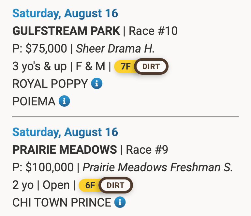Image resolution: width=251 pixels, height=216 pixels.
Task: Click the Race #9 label
Action: pyautogui.click(x=147, y=150)
